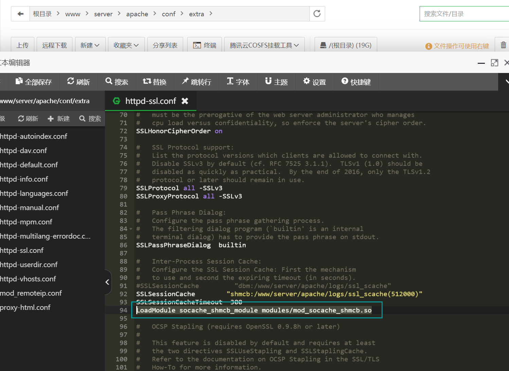Expand the 腾讯云COSFS挂载工具 dropdown
The height and width of the screenshot is (371, 509).
coord(264,45)
